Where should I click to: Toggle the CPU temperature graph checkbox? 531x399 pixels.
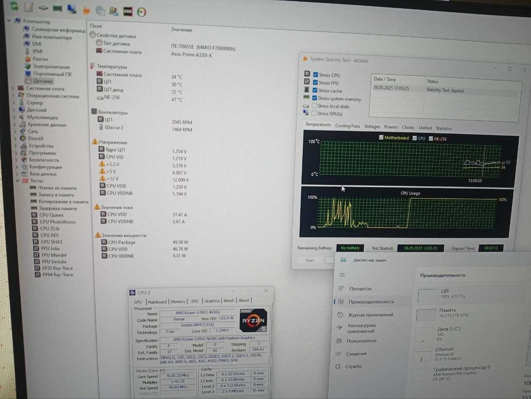(415, 138)
